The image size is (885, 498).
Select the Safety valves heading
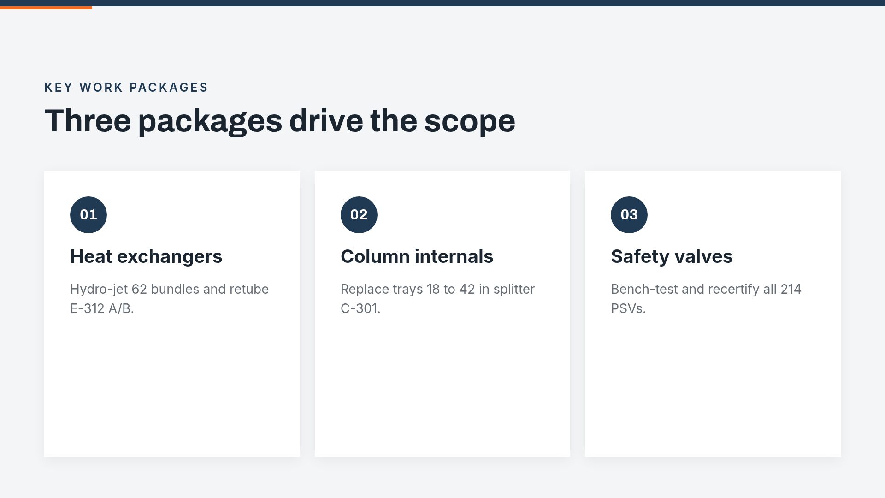click(x=672, y=256)
